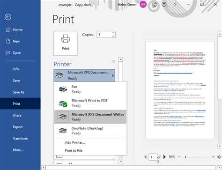Click Transform in the sidebar

coord(20,138)
